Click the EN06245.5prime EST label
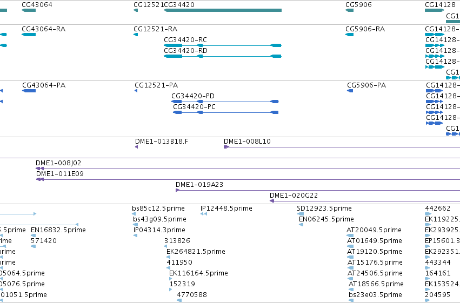The width and height of the screenshot is (460, 303). coord(326,219)
